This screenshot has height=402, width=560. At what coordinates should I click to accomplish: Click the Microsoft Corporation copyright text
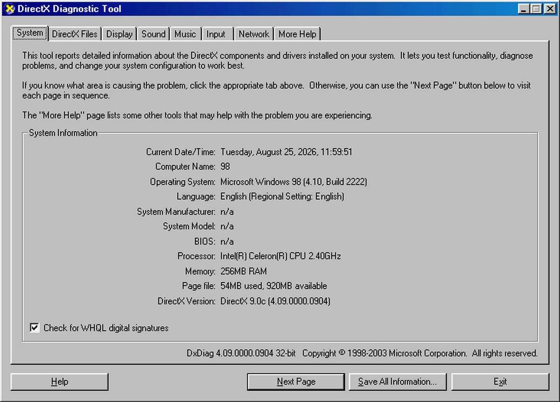[420, 353]
